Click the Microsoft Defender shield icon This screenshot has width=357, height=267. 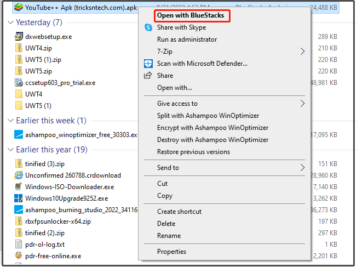pos(148,64)
